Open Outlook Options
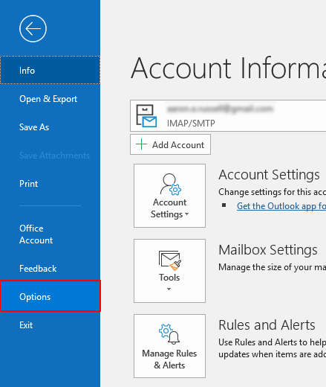This screenshot has height=387, width=326. point(50,296)
